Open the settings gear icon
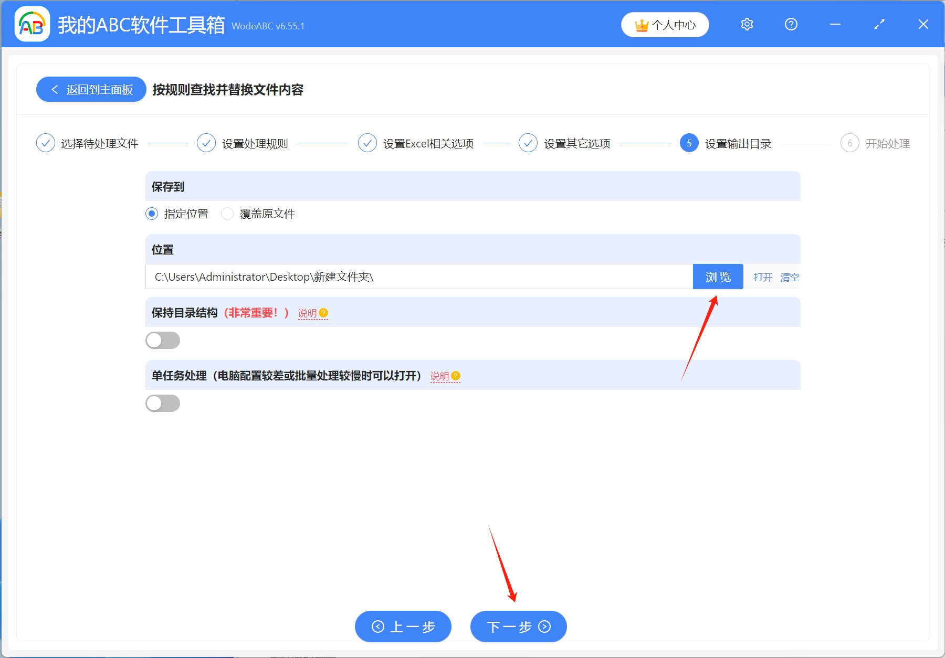The image size is (945, 658). 747,24
